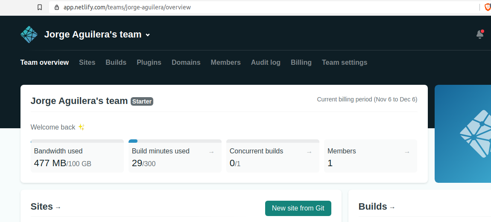Viewport: 491px width, 222px height.
Task: Open the Billing tab
Action: [301, 63]
